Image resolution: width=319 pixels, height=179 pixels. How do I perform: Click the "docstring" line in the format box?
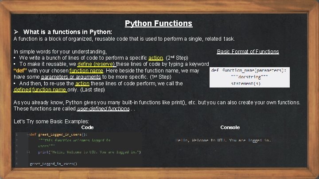point(249,77)
